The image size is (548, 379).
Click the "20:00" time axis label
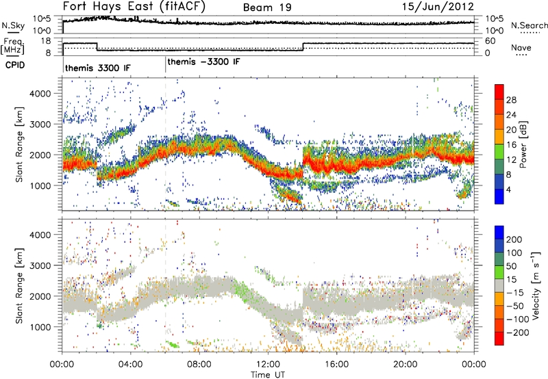(x=406, y=365)
